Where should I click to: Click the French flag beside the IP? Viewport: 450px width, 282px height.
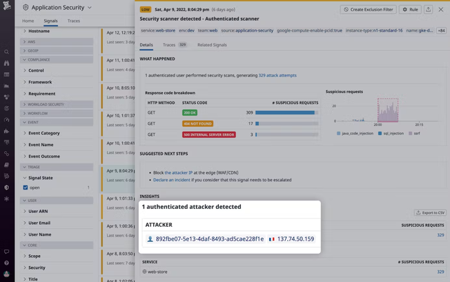pyautogui.click(x=271, y=239)
